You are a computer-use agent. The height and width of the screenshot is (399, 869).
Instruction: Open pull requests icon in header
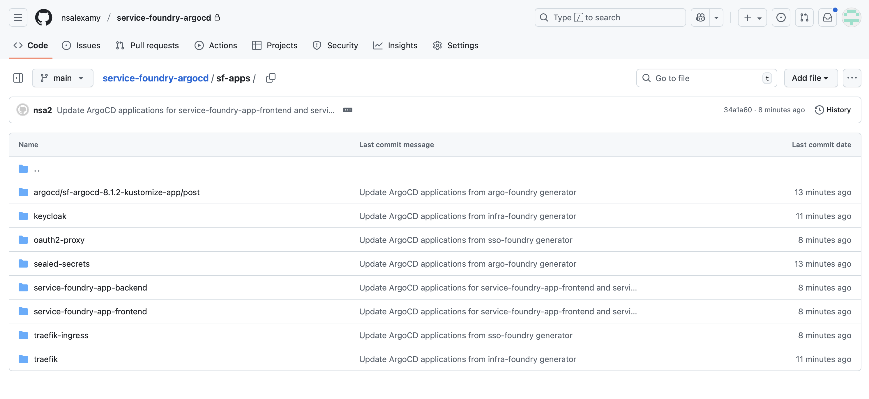[x=804, y=17]
